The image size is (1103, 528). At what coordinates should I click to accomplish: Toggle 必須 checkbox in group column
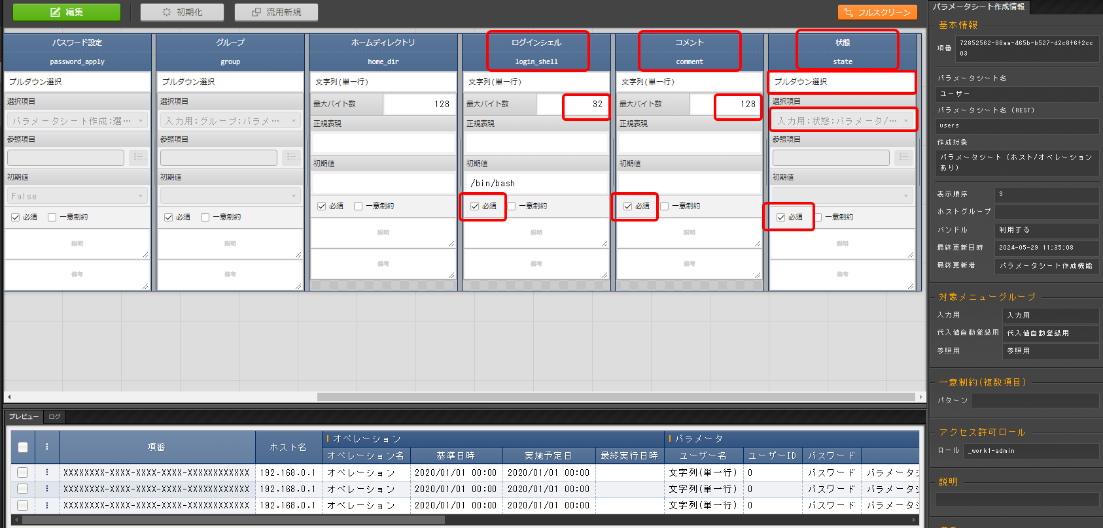[x=168, y=217]
